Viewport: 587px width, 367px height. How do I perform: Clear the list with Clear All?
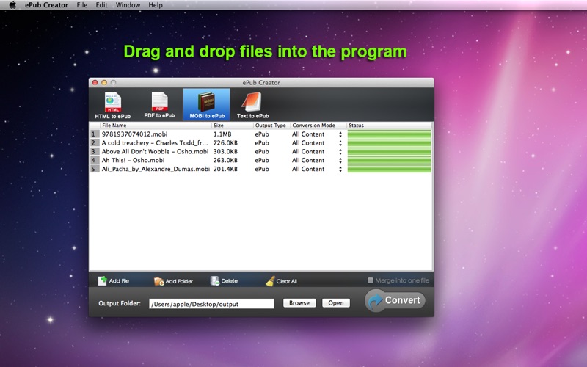(281, 281)
